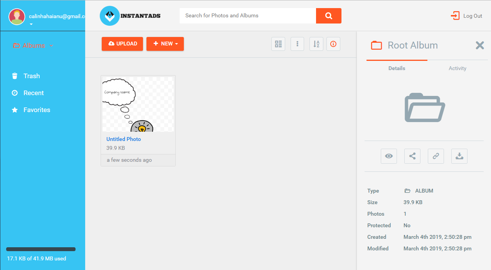Toggle the info details panel icon
491x270 pixels.
333,44
